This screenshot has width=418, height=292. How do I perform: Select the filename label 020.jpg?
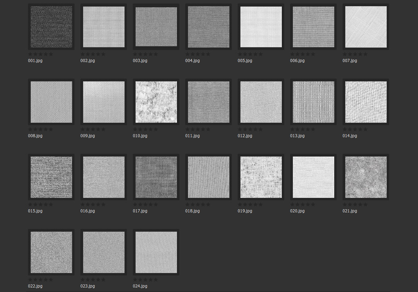click(297, 211)
